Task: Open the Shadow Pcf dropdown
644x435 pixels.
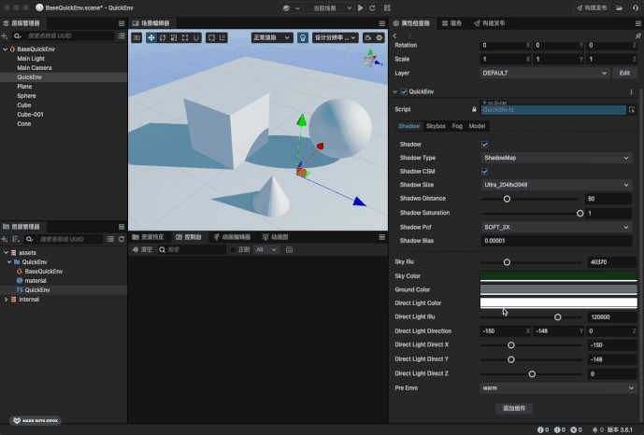Action: (x=556, y=227)
